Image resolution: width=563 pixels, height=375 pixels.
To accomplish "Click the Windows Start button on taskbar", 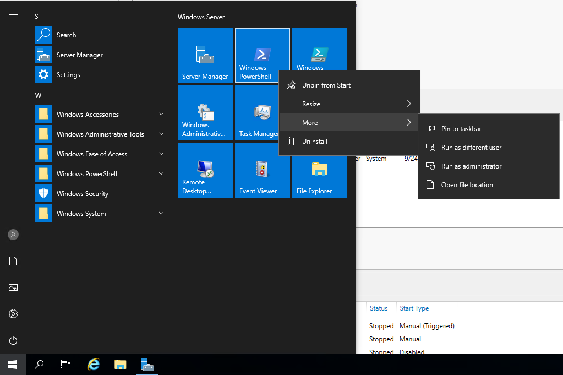I will (x=13, y=364).
